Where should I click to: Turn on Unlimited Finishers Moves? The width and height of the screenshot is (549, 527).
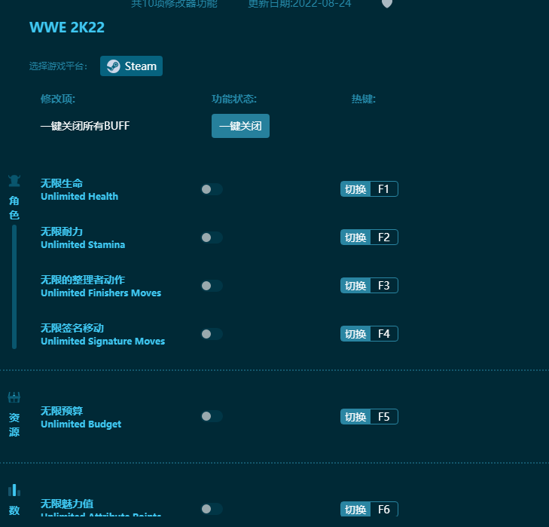click(212, 286)
